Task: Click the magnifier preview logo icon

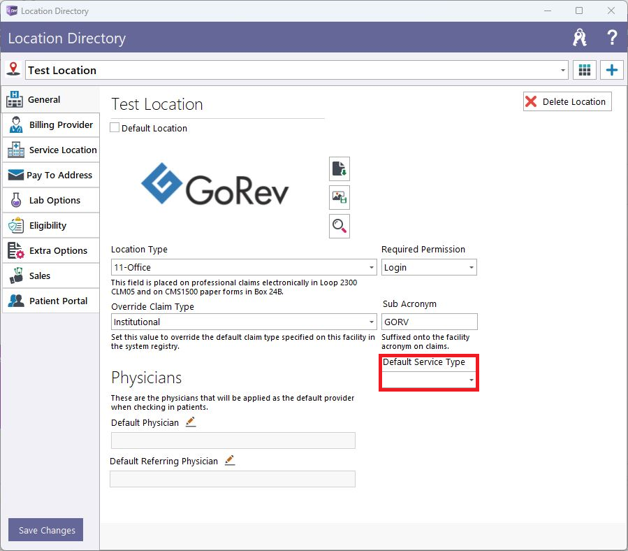Action: [x=339, y=226]
